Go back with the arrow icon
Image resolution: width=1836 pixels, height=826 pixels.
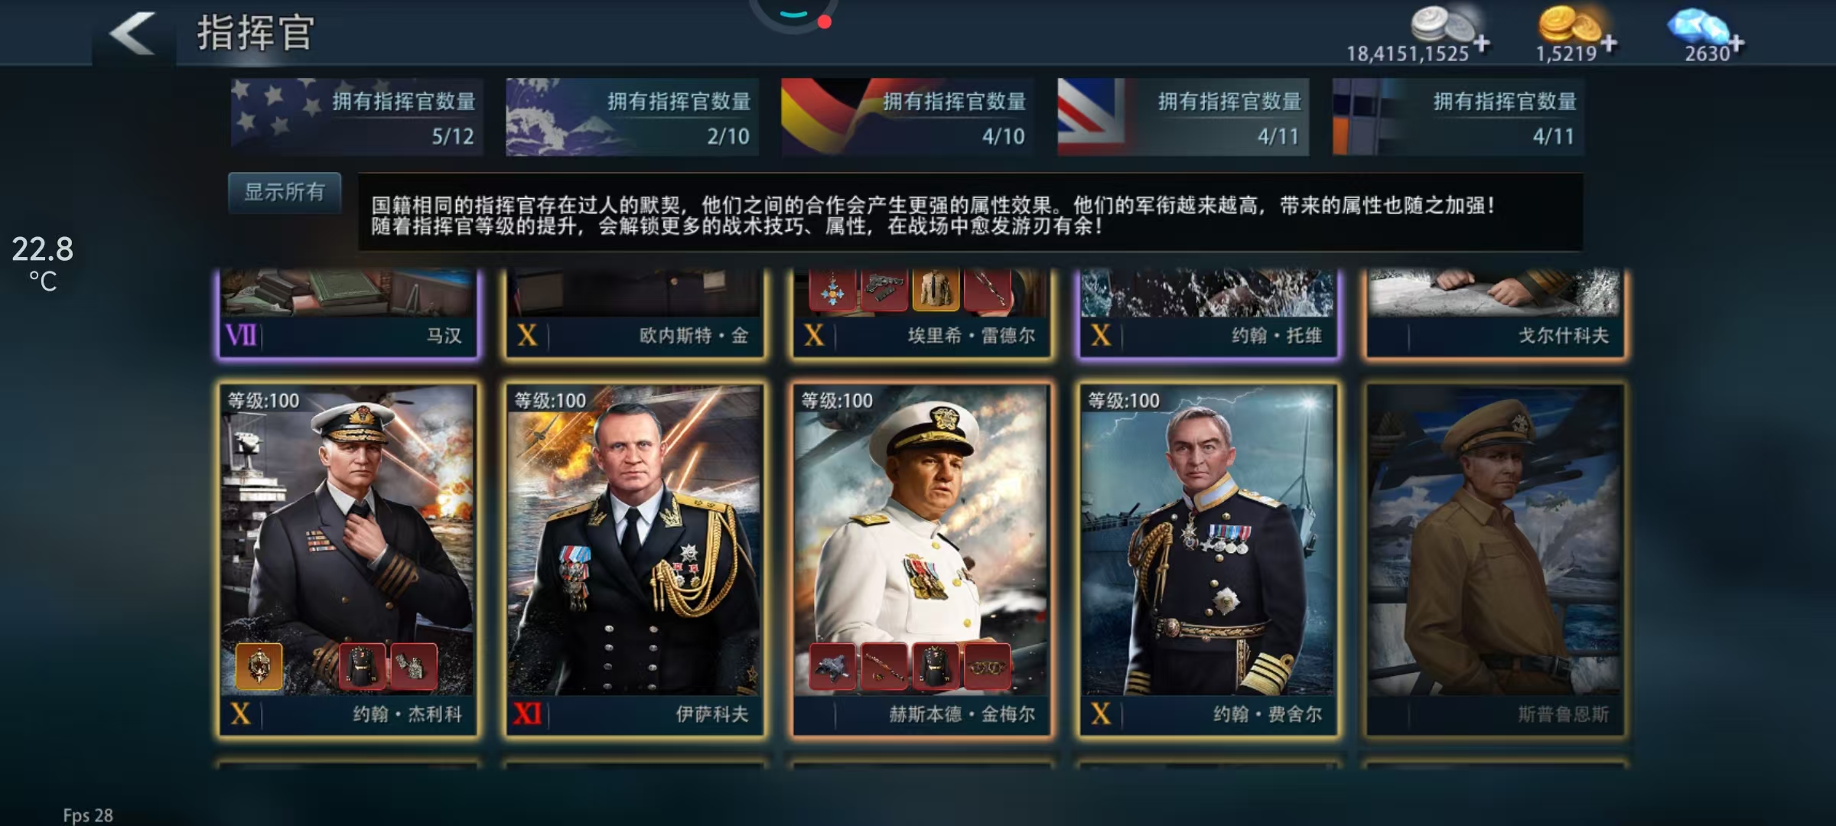tap(132, 34)
